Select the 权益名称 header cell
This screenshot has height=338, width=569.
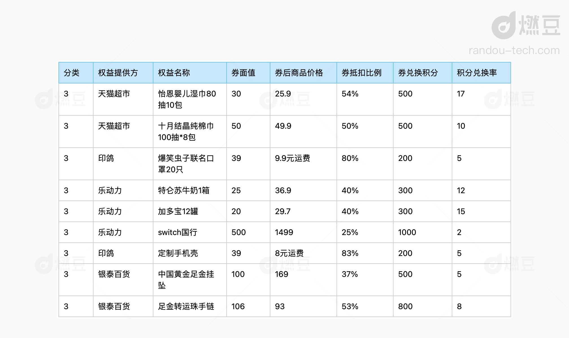point(174,73)
